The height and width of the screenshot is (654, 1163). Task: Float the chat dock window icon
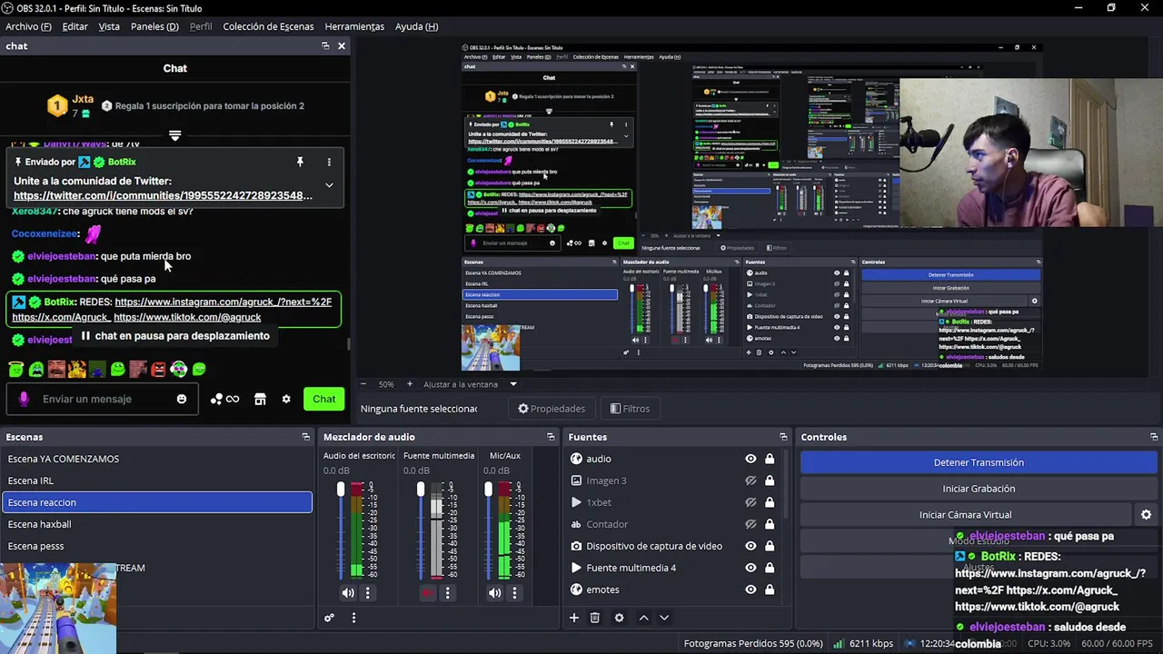[325, 45]
